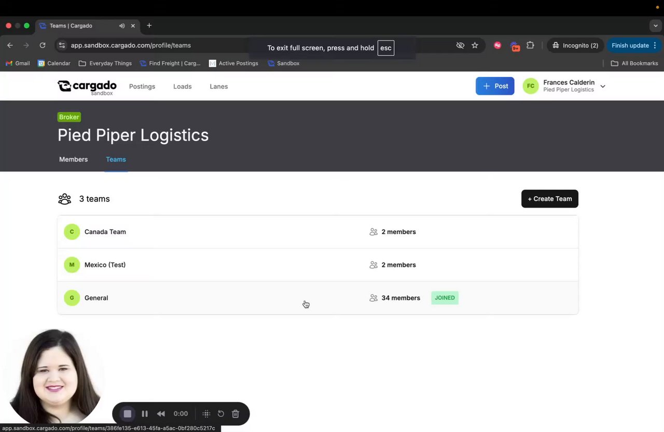The height and width of the screenshot is (432, 664).
Task: Open a new browser tab
Action: tap(149, 25)
